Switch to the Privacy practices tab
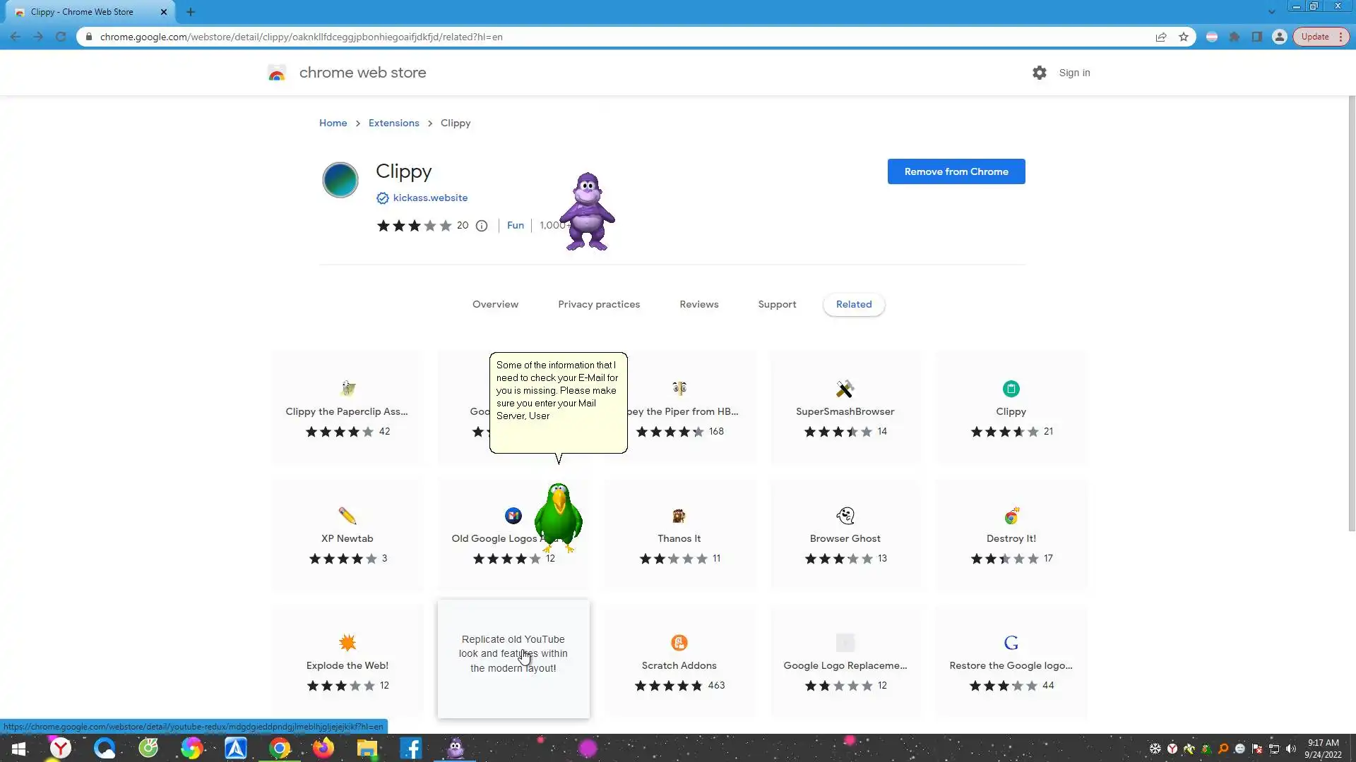 [x=598, y=304]
